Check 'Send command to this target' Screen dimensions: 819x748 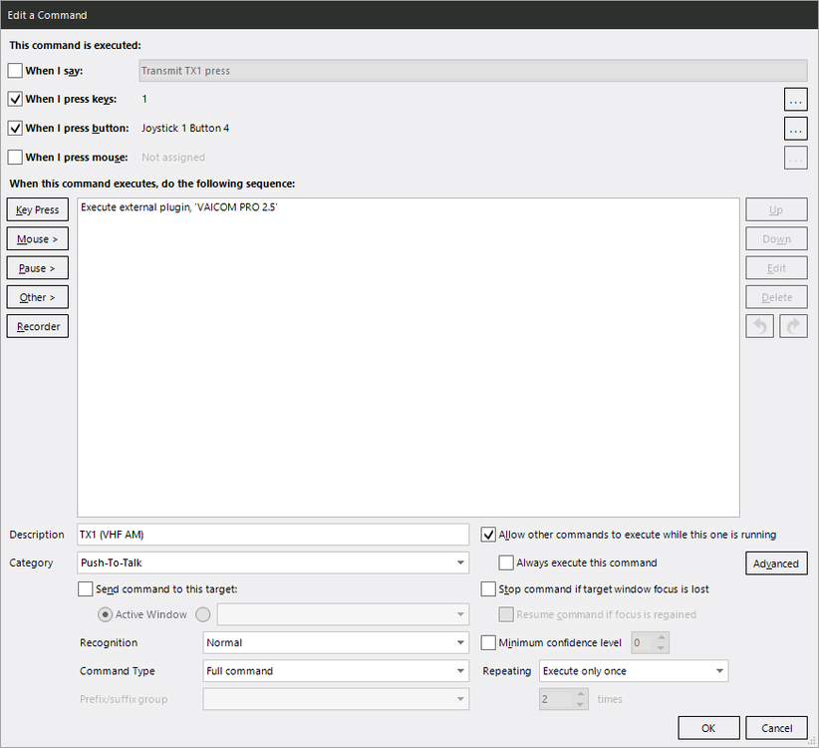point(85,589)
